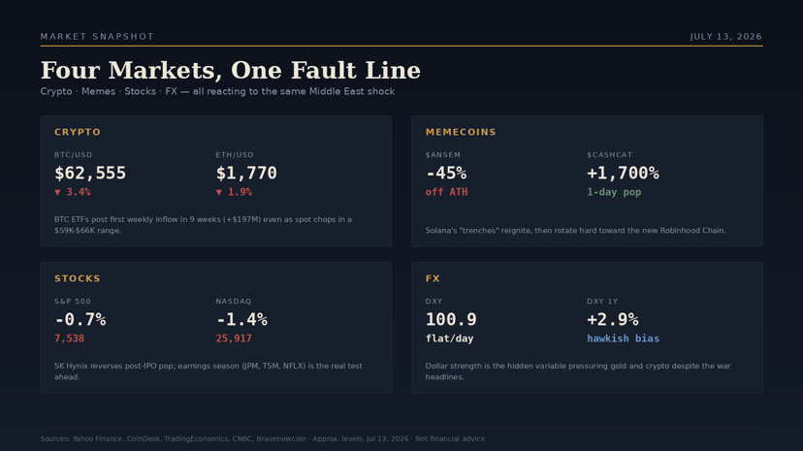The width and height of the screenshot is (803, 451).
Task: Click the red down triangle beside 1.9%
Action: pyautogui.click(x=218, y=192)
